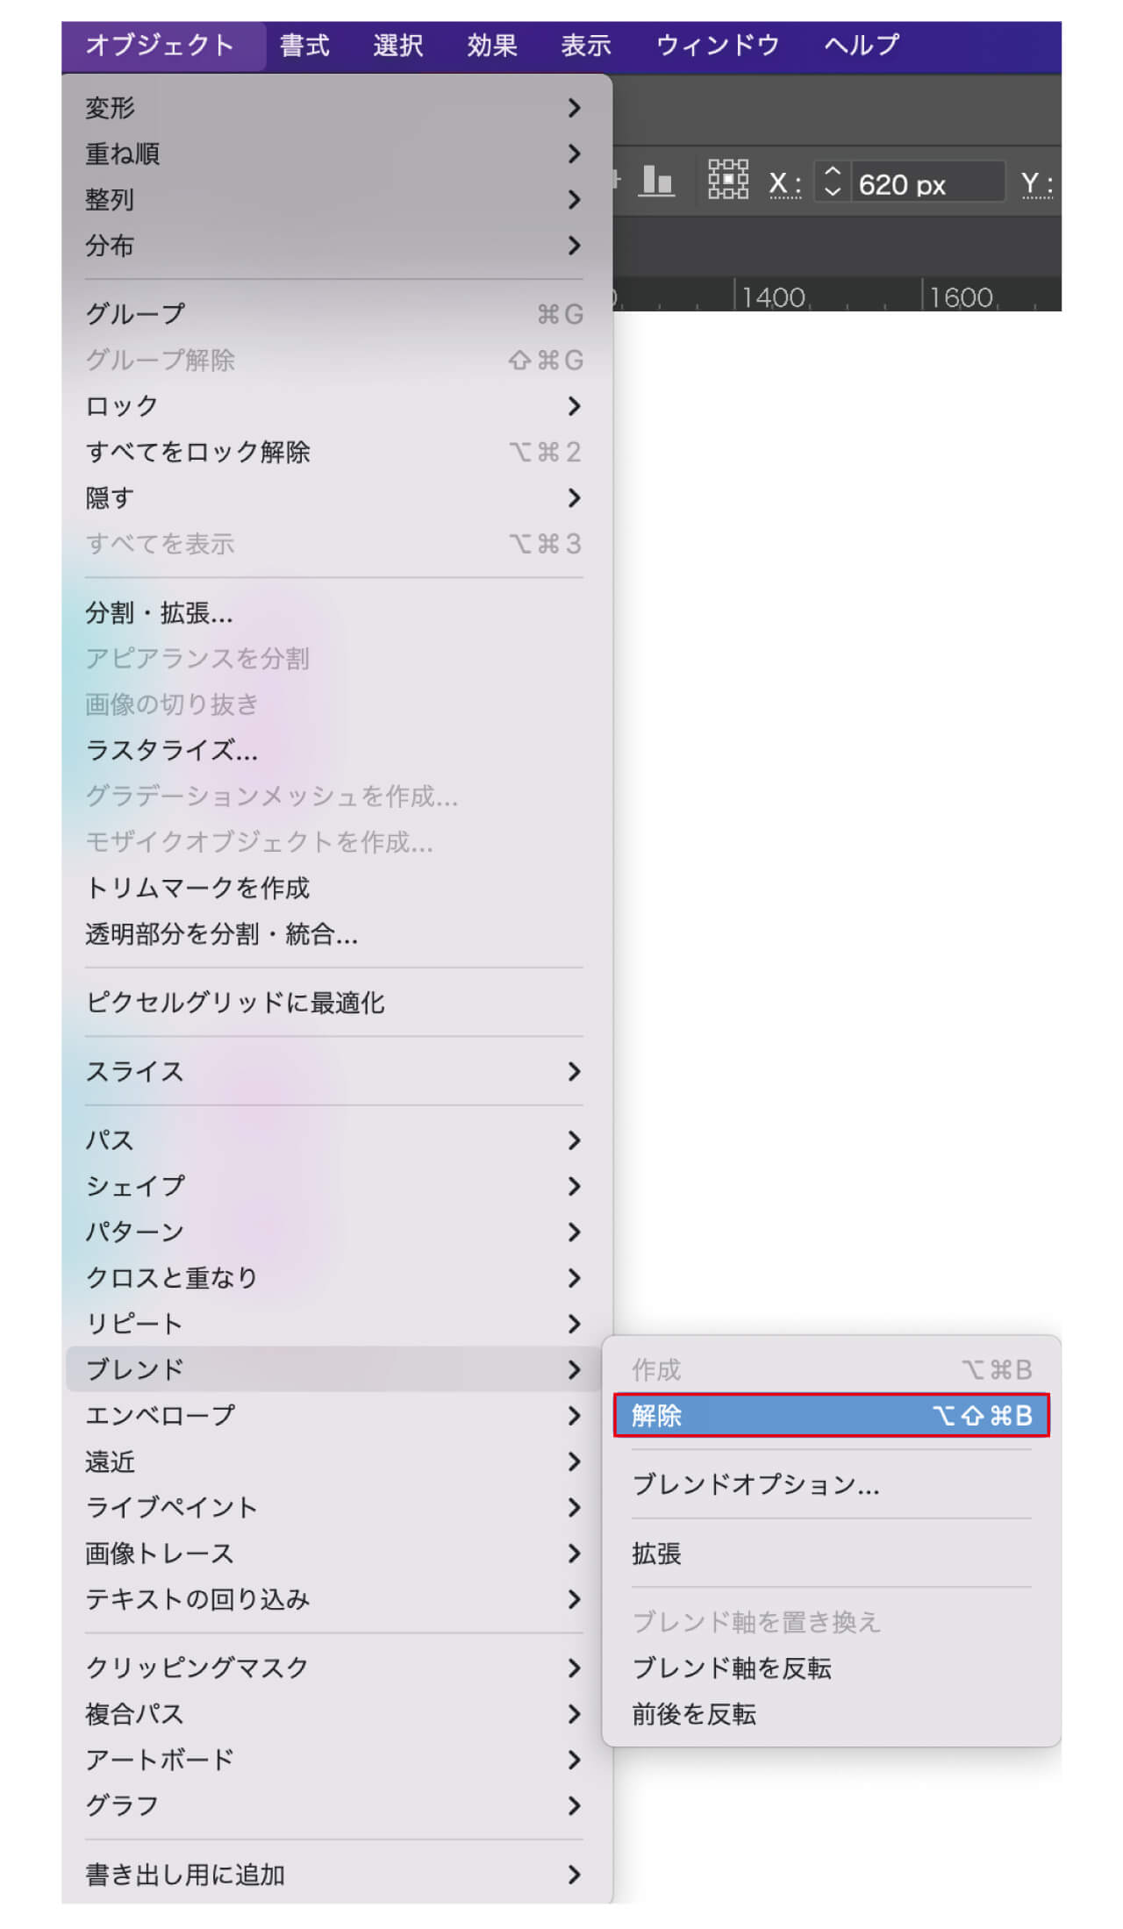Screen dimensions: 1123x1929
Task: Choose ラスタライズ... menu item
Action: pos(333,750)
